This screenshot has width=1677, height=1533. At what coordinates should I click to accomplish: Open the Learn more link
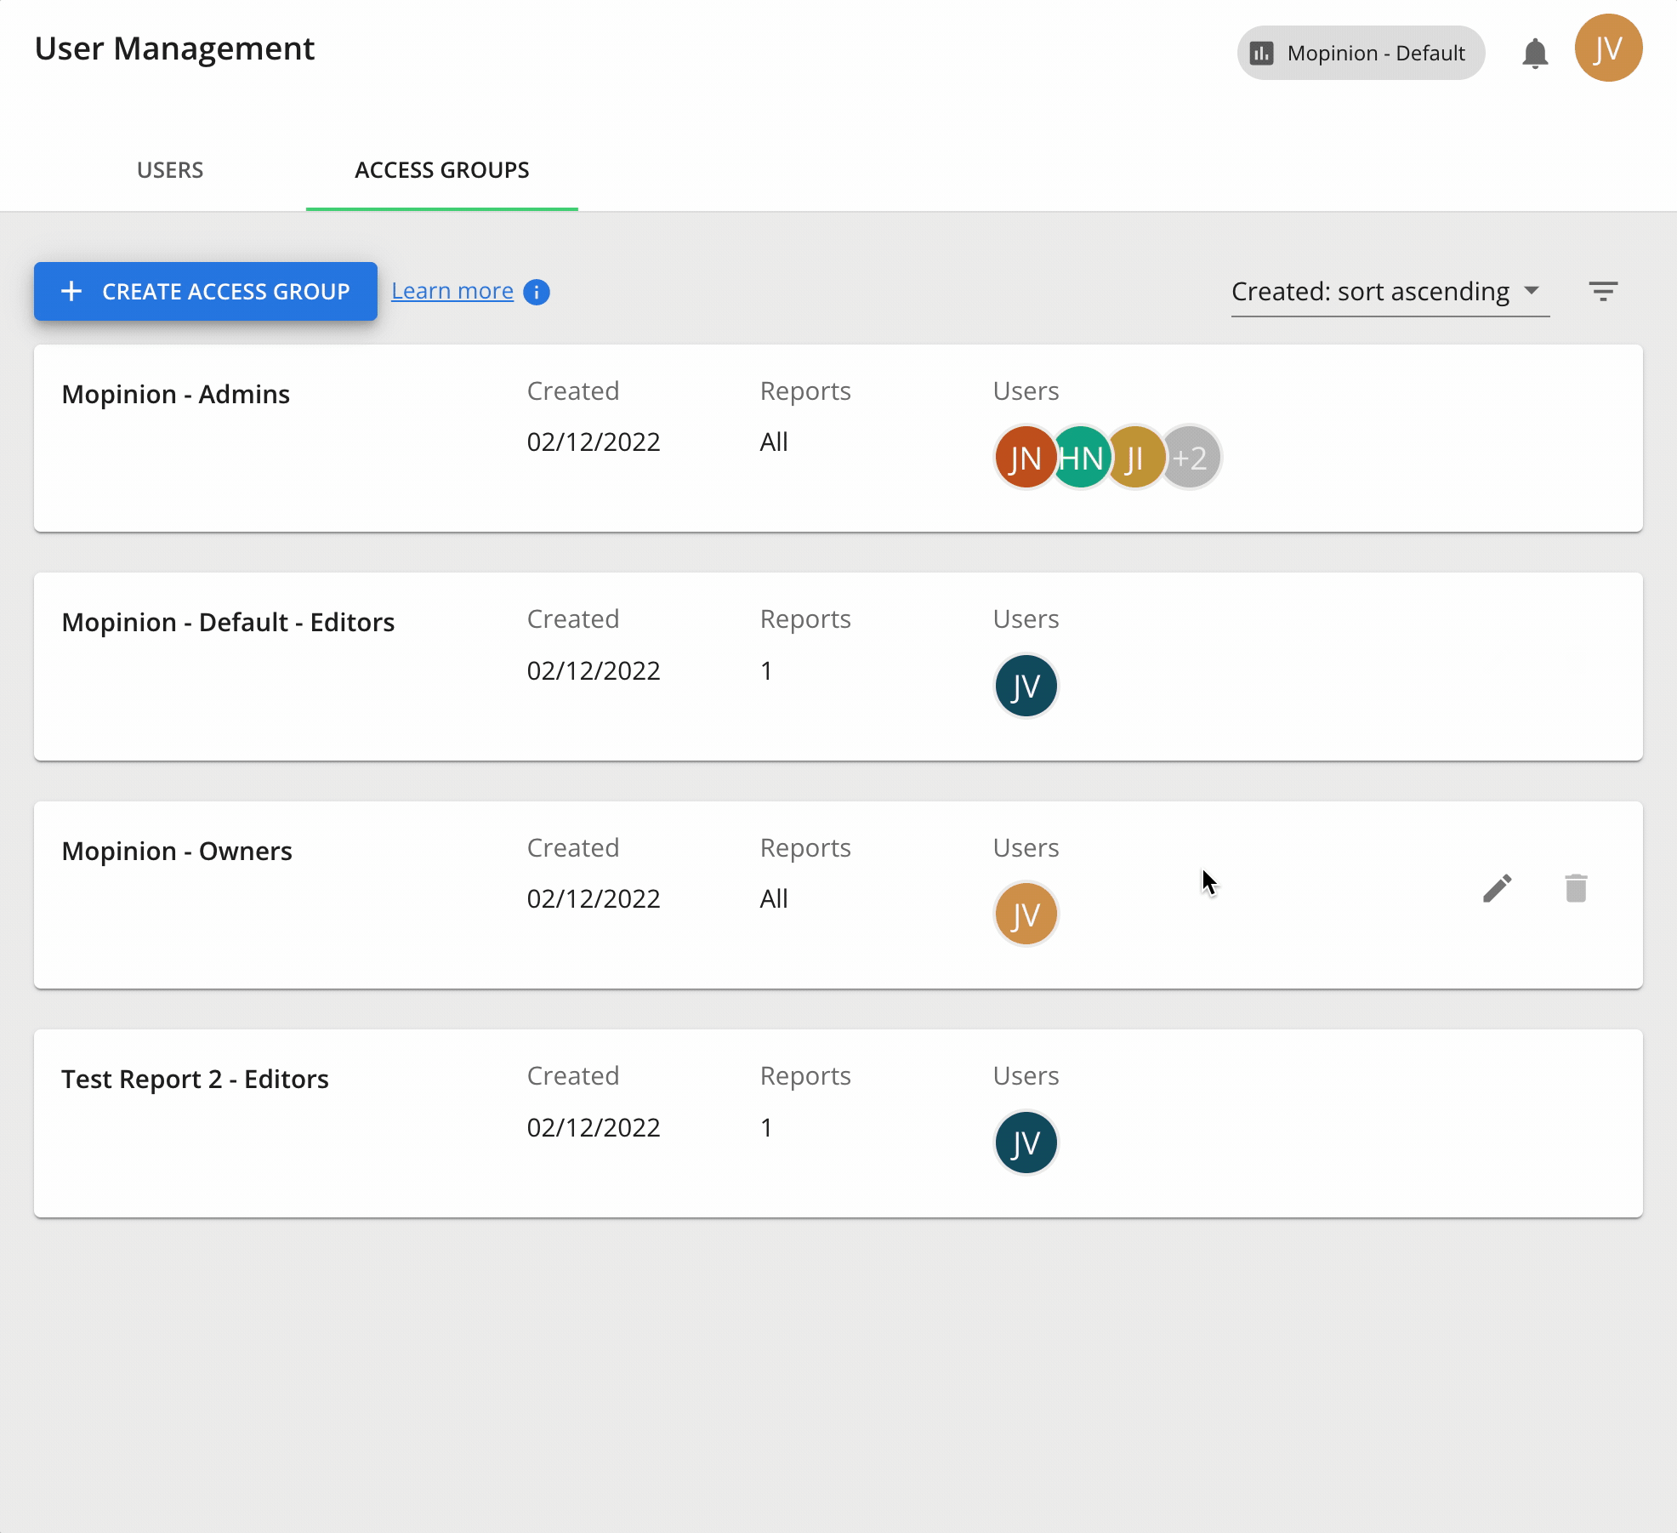tap(452, 290)
